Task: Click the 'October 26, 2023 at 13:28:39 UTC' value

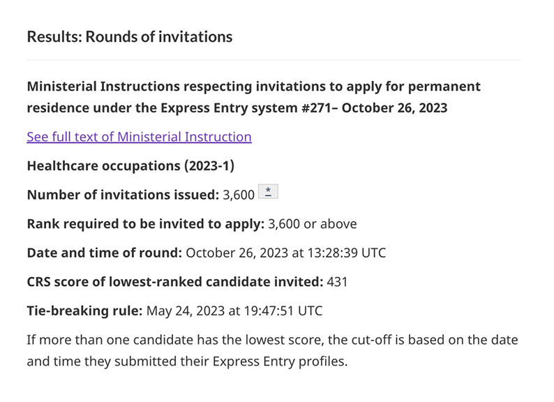Action: [x=285, y=253]
